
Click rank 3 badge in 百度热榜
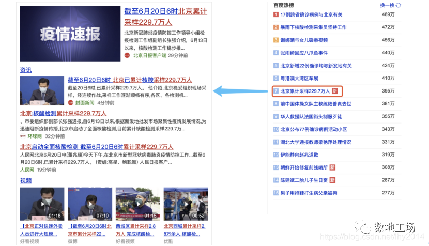[x=276, y=40]
